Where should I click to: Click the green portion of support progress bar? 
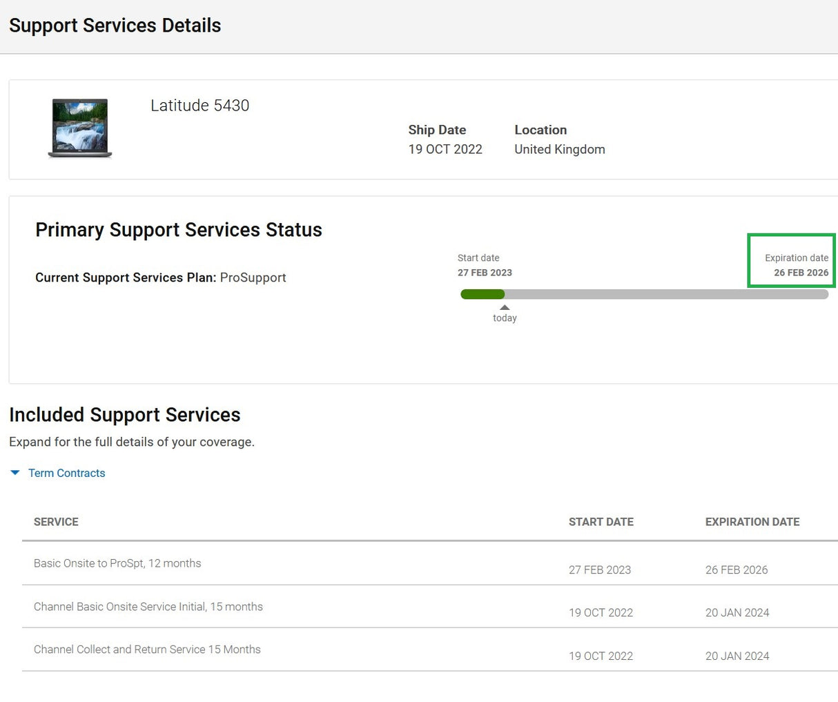pyautogui.click(x=482, y=295)
